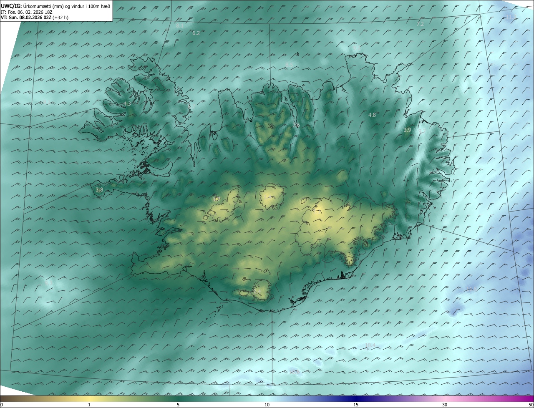Screen dimensions: 534x408
Task: Click the 10.4 value label south of Iceland
Action: pos(370,345)
